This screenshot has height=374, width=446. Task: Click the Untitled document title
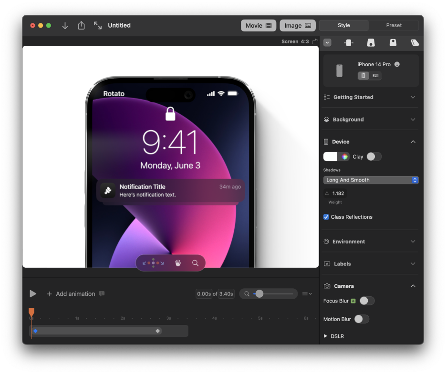(x=119, y=25)
